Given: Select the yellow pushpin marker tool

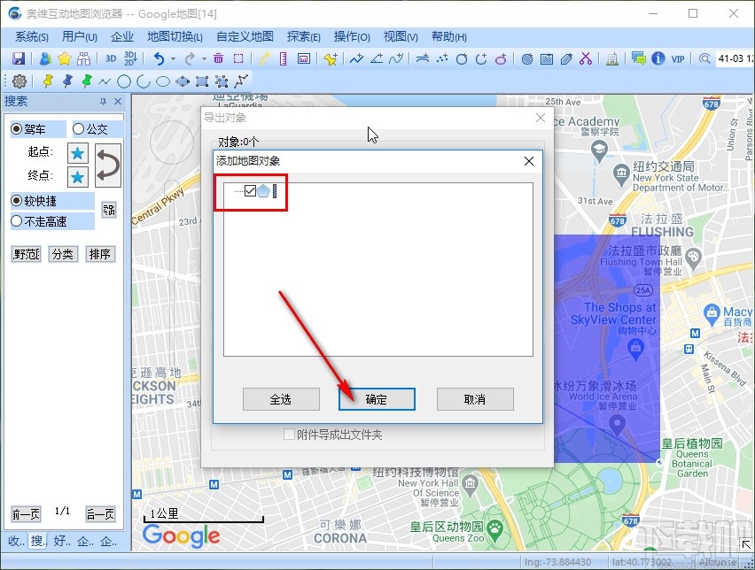Looking at the screenshot, I should 48,80.
